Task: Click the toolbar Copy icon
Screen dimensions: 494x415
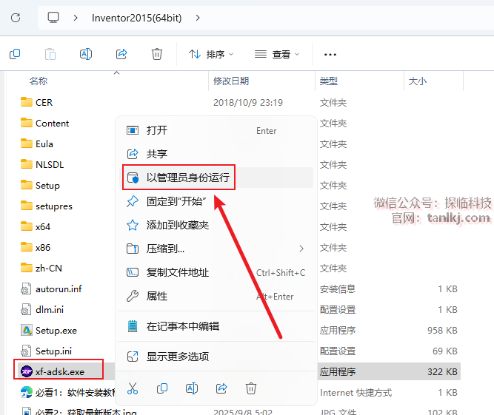Action: click(15, 54)
